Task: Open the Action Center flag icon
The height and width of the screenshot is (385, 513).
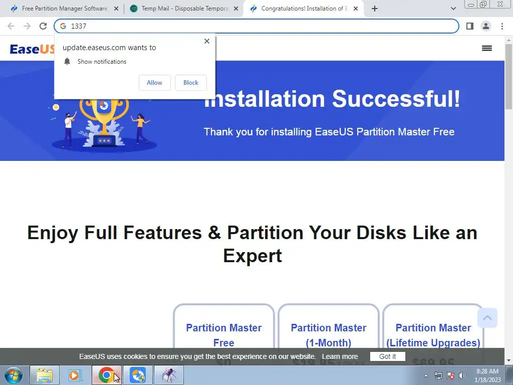Action: tap(450, 375)
